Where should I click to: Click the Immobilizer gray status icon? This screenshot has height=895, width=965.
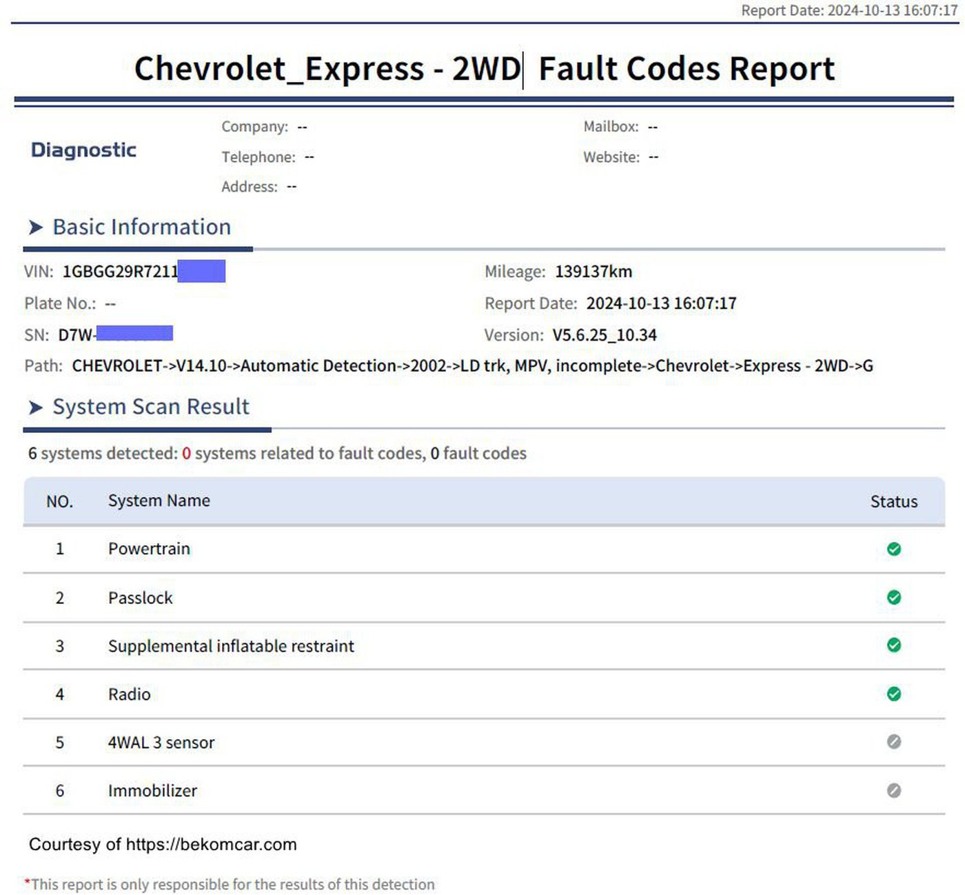[893, 790]
